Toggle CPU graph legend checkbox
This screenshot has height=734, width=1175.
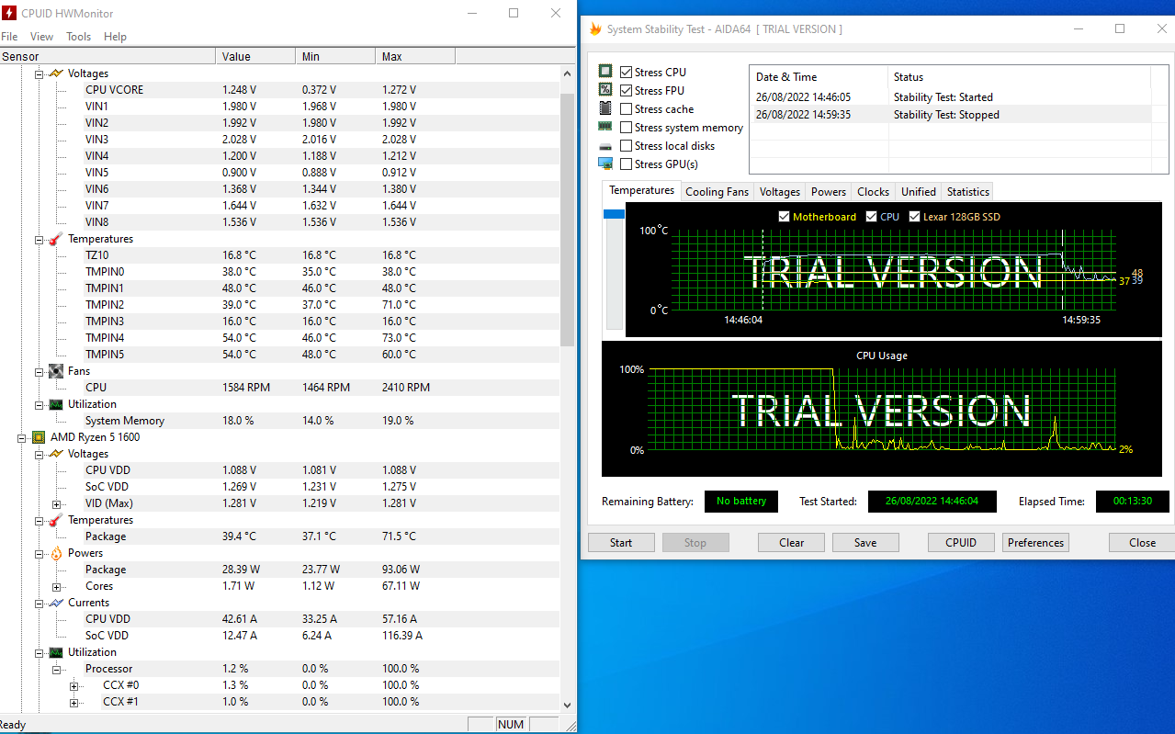click(871, 217)
